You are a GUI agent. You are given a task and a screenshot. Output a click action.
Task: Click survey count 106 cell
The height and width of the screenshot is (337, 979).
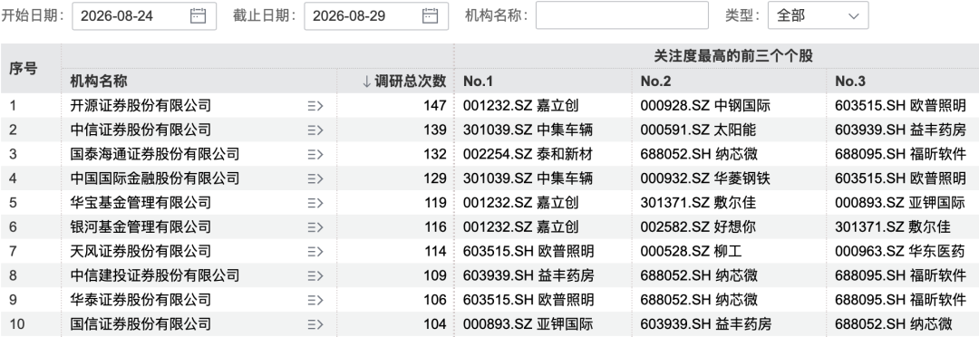point(435,300)
